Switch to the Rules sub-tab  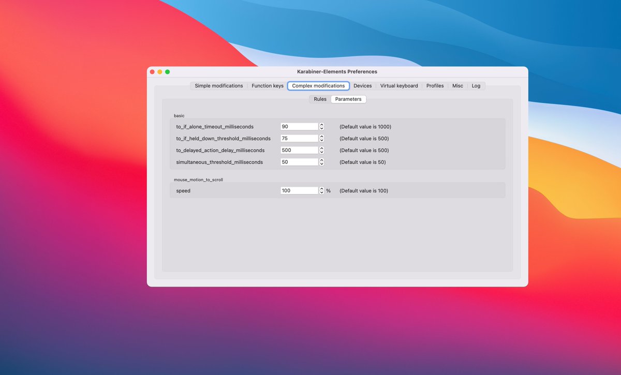tap(320, 99)
